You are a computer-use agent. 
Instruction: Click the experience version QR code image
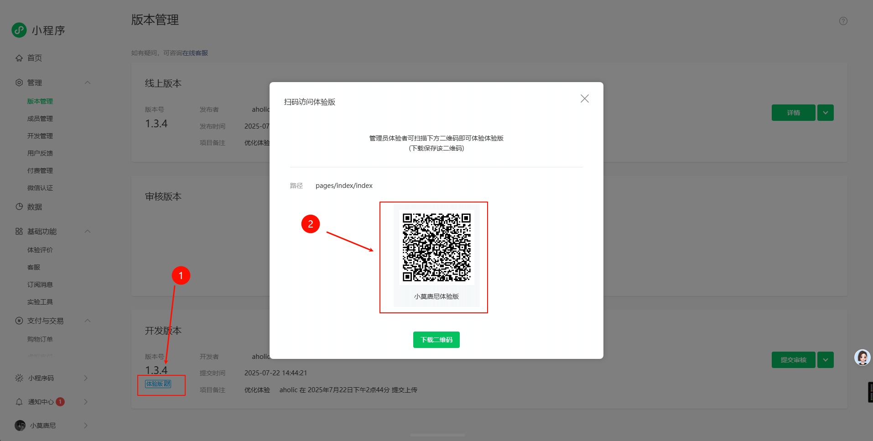click(436, 247)
